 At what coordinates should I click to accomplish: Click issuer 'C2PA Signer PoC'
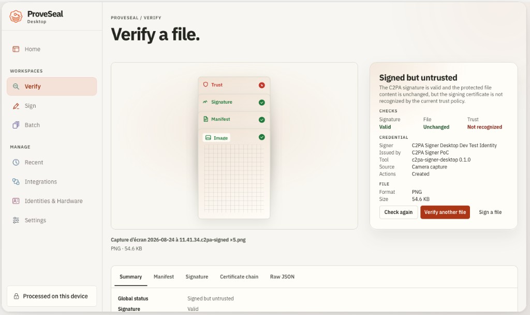click(x=430, y=153)
